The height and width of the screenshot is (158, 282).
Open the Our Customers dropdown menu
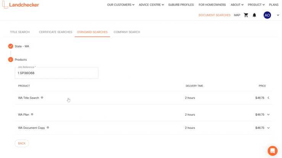[x=121, y=5]
